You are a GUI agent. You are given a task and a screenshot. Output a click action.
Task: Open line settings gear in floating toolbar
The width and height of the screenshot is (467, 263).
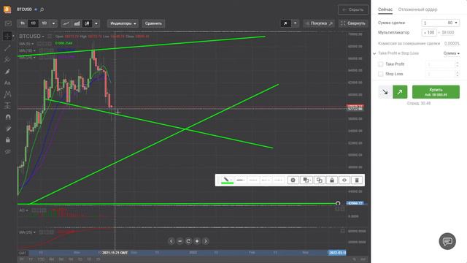click(x=293, y=180)
